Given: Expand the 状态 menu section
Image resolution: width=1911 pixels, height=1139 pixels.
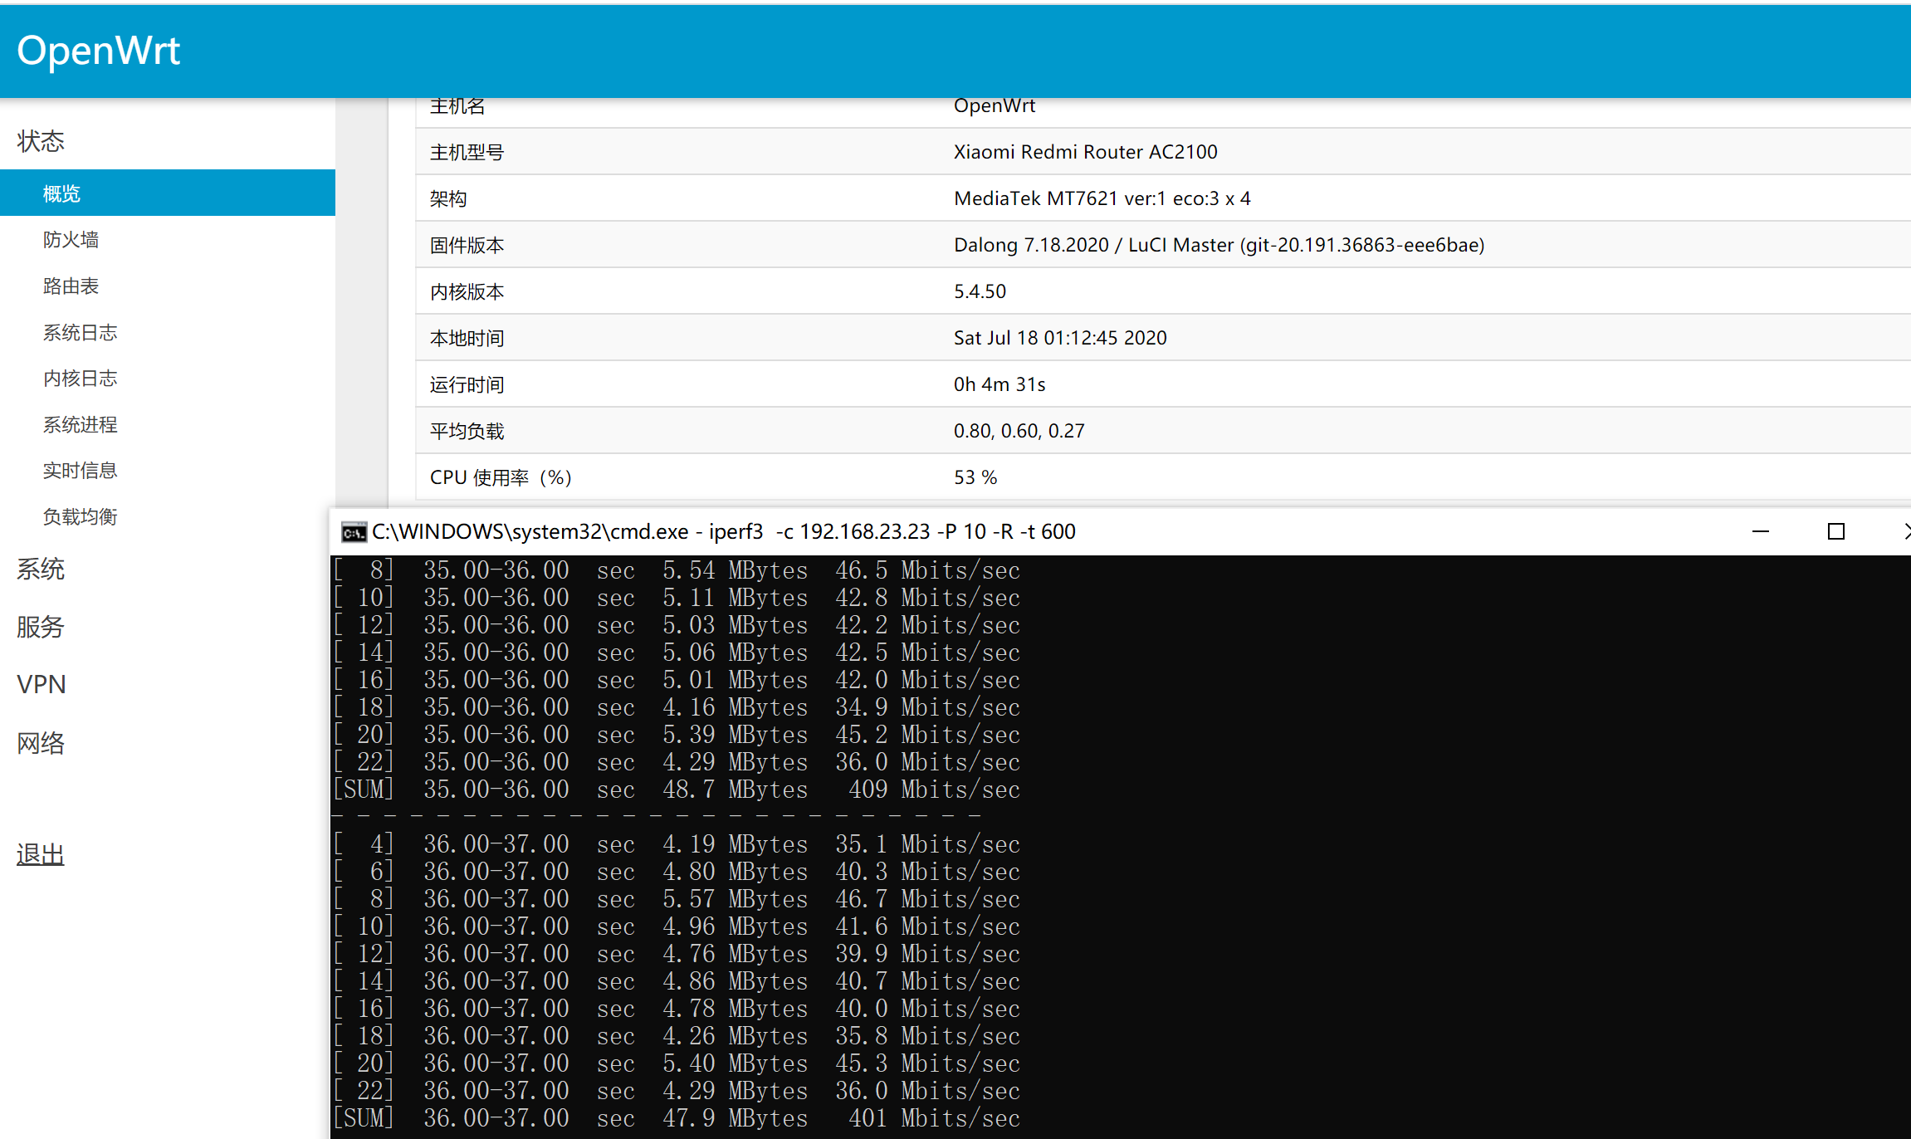Looking at the screenshot, I should click(41, 141).
